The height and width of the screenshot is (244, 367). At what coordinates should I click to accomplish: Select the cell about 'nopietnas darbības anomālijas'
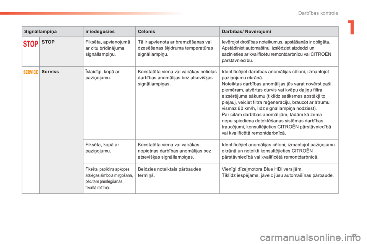click(177, 152)
